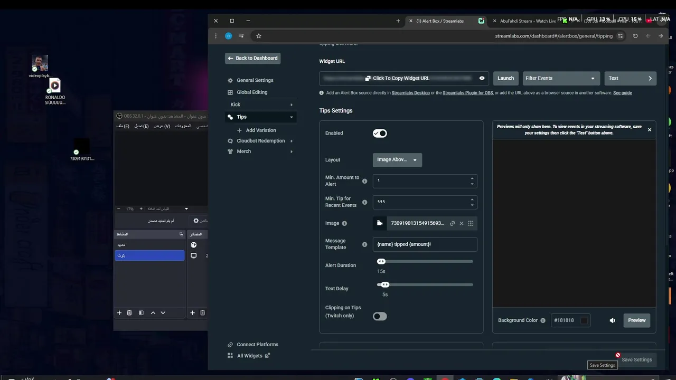Click the Global Editing grid icon
This screenshot has height=380, width=676.
[x=230, y=92]
